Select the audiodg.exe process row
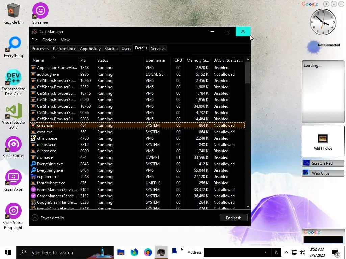This screenshot has height=259, width=346. tap(137, 74)
